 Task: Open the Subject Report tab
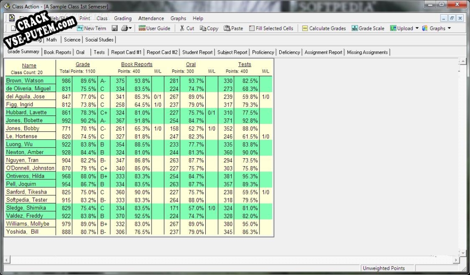click(232, 52)
